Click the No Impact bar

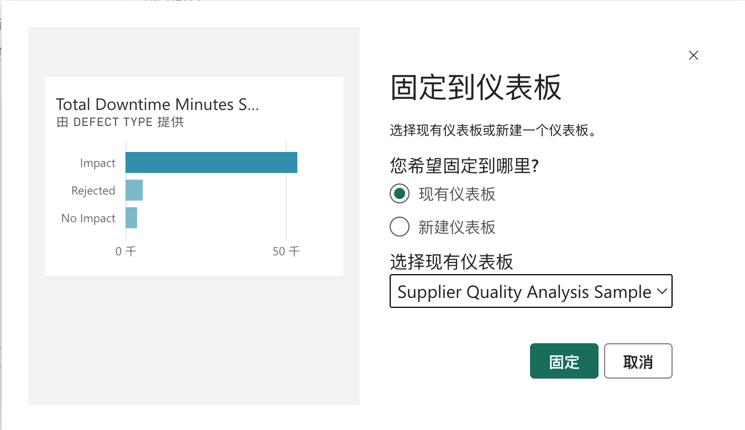[132, 218]
